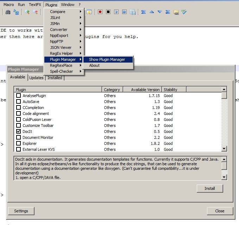Click Compare last-difference toolbar icon
Screen dimensions: 239x225
click(x=168, y=12)
